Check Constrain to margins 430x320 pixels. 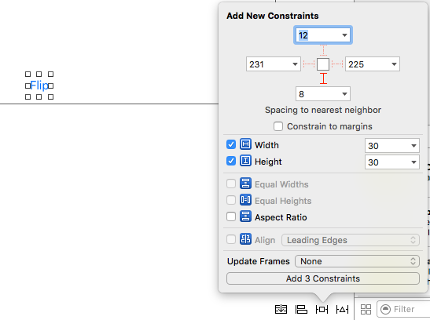(x=278, y=126)
